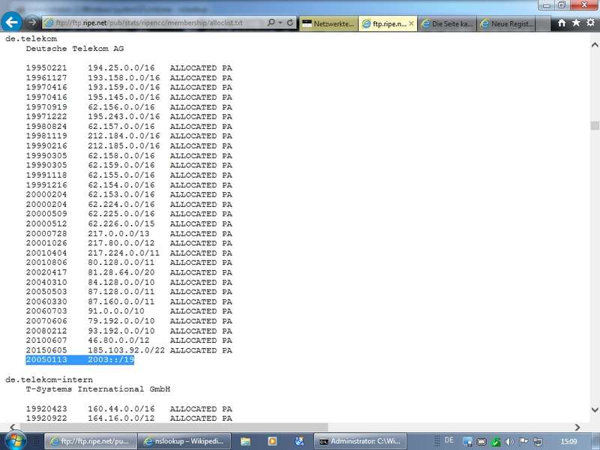The height and width of the screenshot is (450, 600).
Task: Show desktop via taskbar grip left of ftp button
Action: 36,441
